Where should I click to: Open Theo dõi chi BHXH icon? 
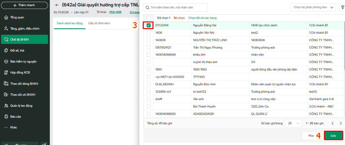coord(6,95)
